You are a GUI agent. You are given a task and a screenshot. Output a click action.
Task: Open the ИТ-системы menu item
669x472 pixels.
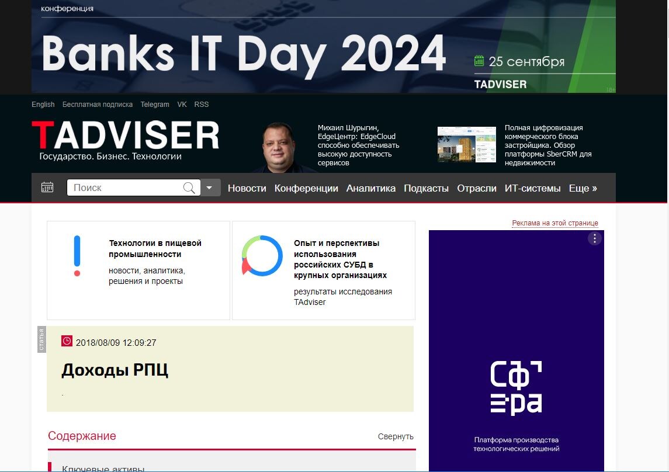(532, 188)
